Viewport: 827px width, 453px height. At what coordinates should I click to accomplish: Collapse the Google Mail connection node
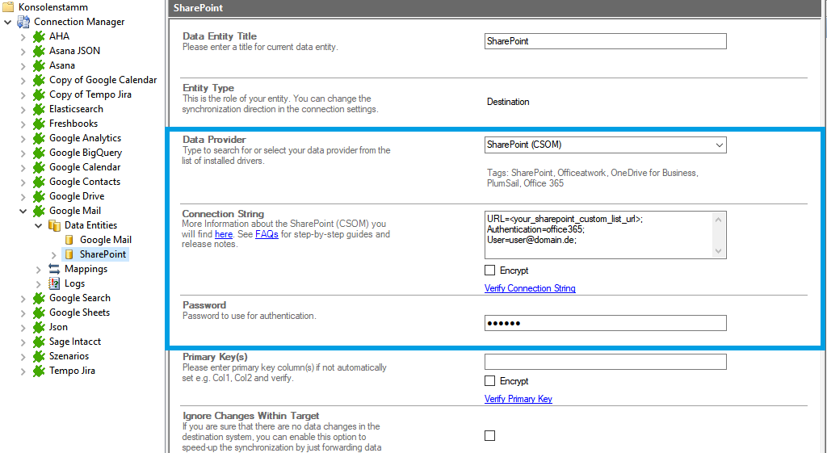(23, 211)
